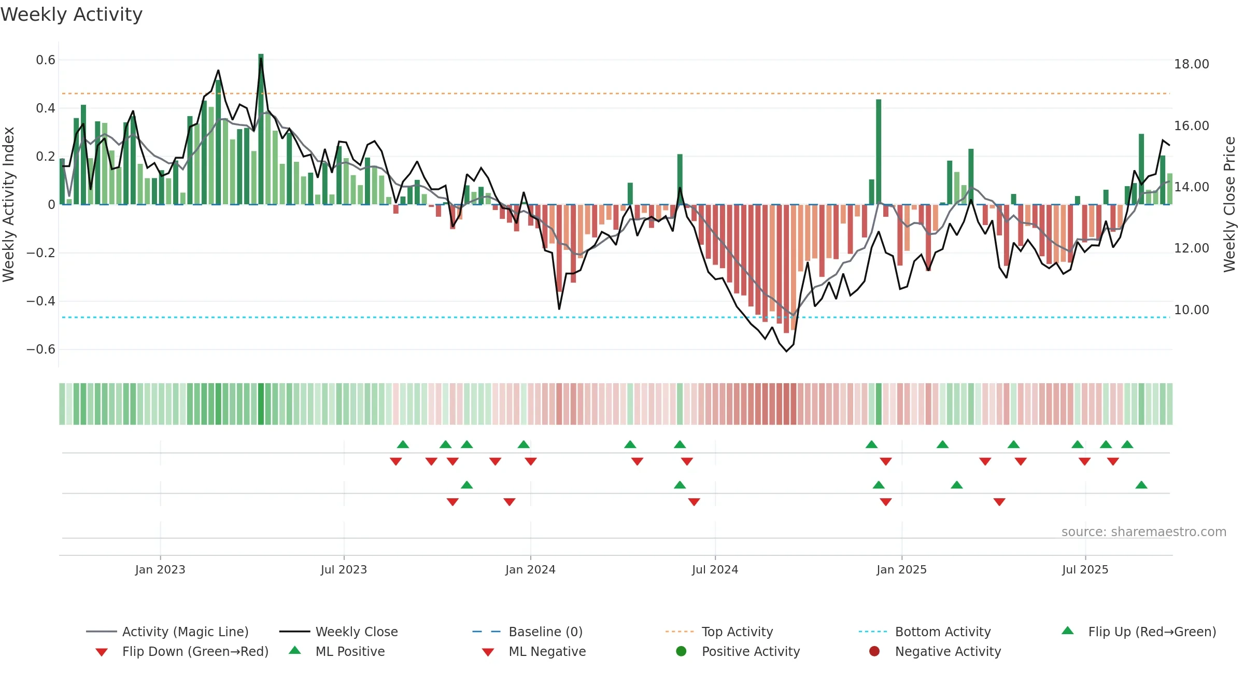Click the 16.00 price axis label
Screen dimensions: 1244x700
(1192, 126)
